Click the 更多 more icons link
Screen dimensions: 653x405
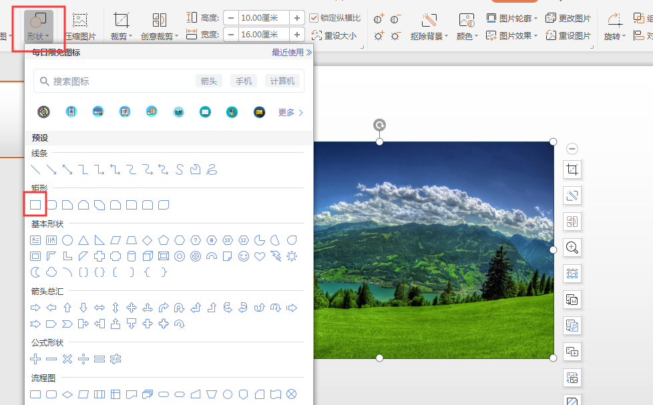[x=290, y=112]
